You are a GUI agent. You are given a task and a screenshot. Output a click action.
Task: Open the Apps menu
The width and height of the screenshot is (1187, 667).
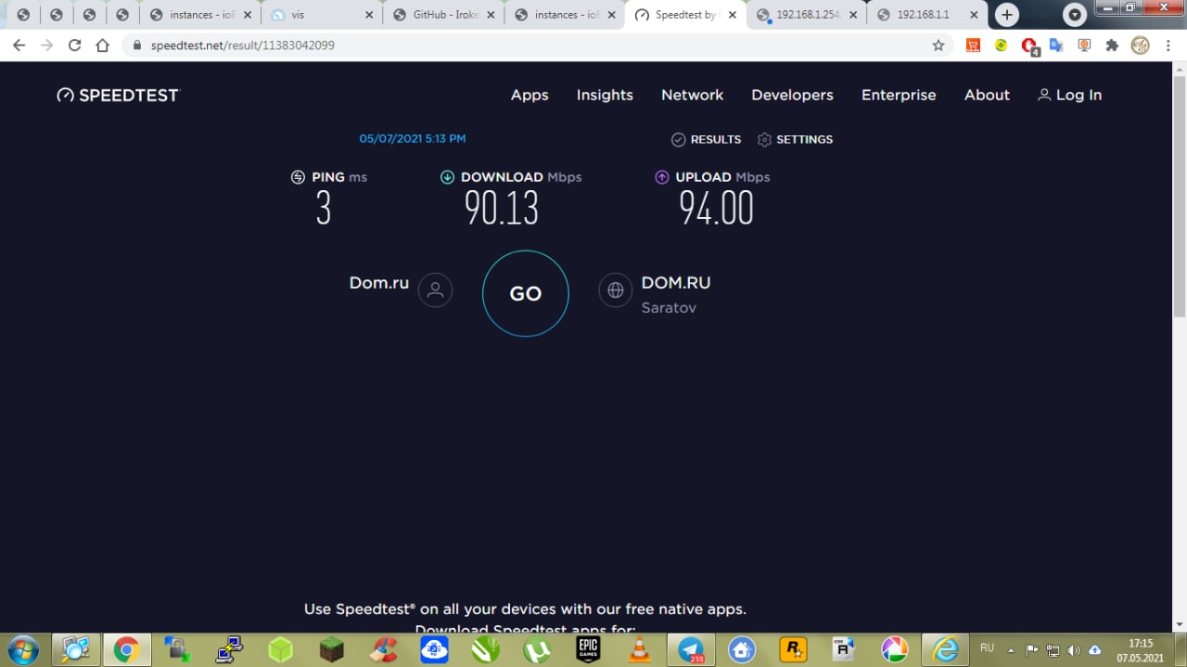coord(530,95)
